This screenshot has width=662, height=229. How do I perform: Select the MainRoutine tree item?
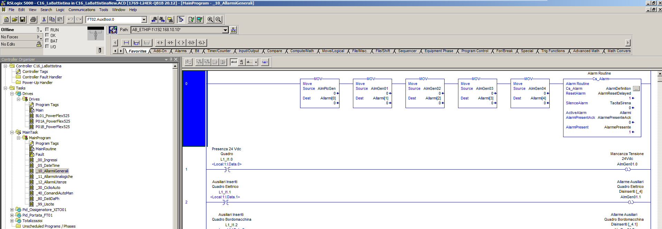coord(46,149)
